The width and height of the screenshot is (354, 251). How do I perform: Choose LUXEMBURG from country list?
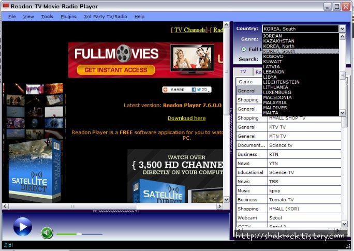tap(301, 92)
